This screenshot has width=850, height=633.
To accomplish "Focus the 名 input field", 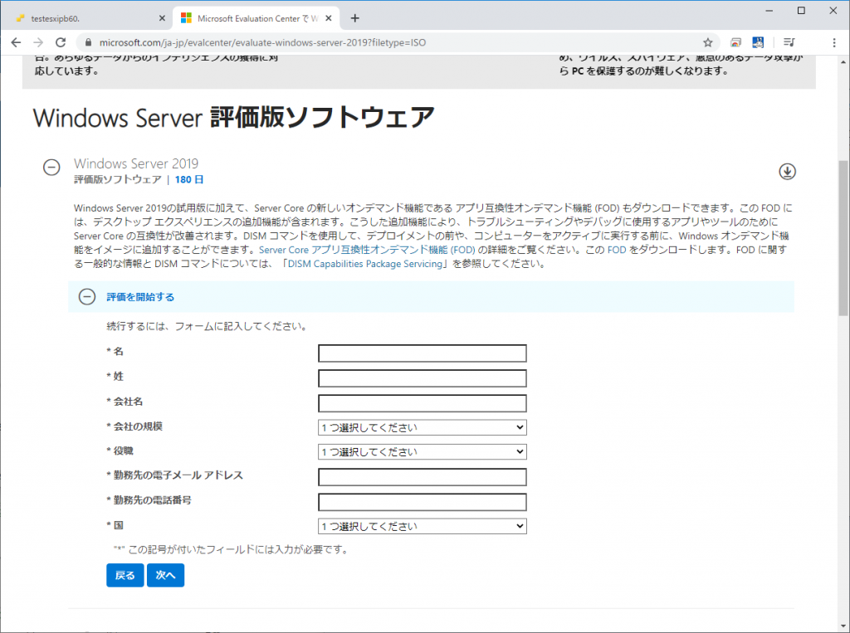I will pyautogui.click(x=423, y=353).
